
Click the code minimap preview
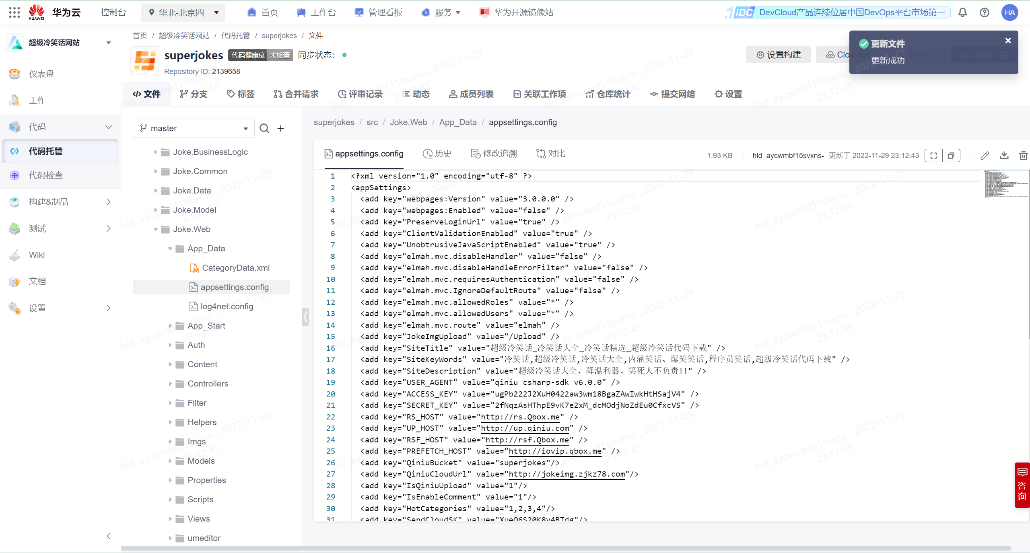[x=1006, y=184]
